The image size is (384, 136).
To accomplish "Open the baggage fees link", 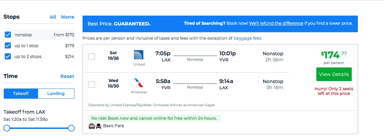I will coord(247,38).
